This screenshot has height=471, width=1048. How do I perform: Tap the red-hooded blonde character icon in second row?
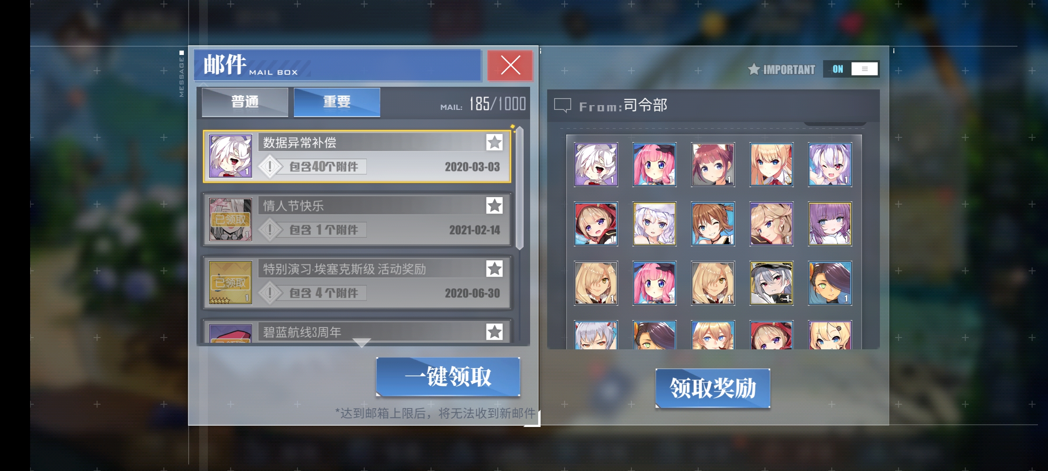[x=596, y=224]
